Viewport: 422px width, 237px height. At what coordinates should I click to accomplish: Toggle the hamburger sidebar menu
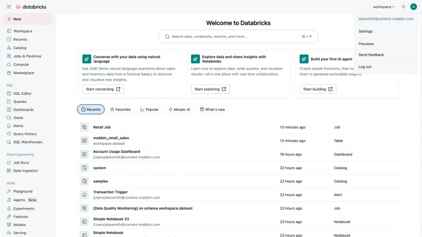coord(9,7)
